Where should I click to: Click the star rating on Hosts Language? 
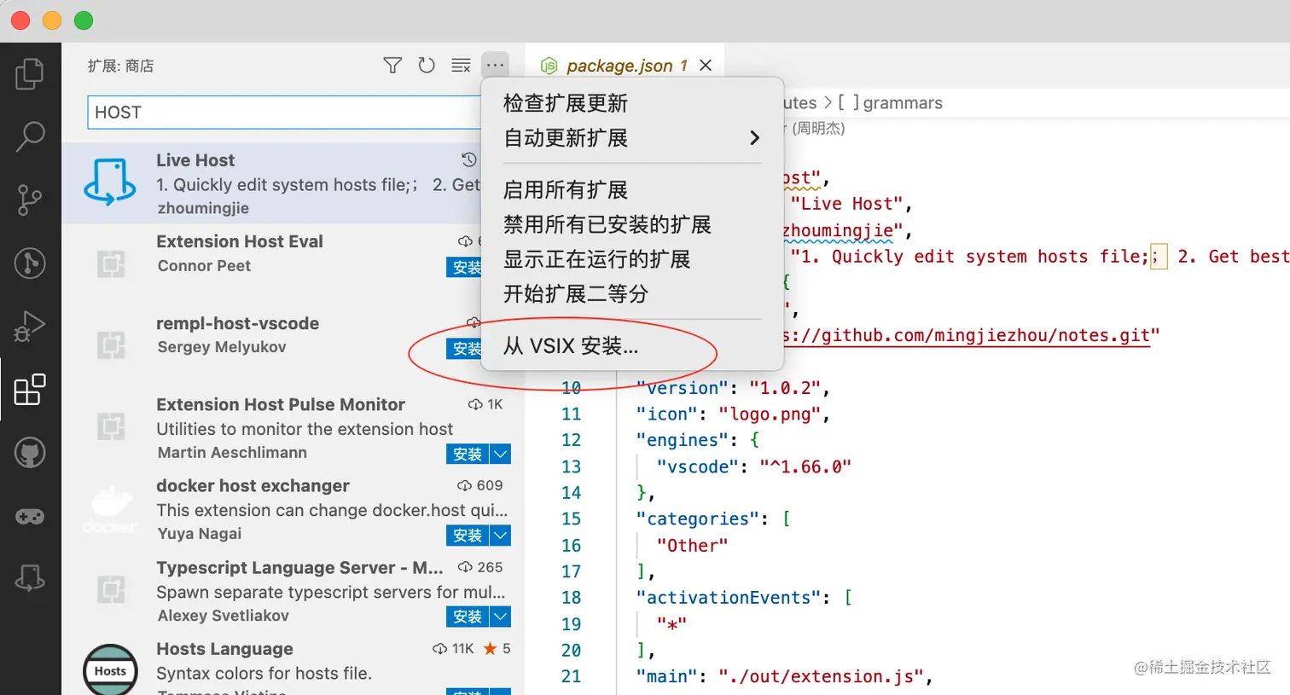pos(497,649)
